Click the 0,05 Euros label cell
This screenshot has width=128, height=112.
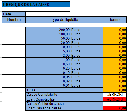pyautogui.click(x=64, y=77)
